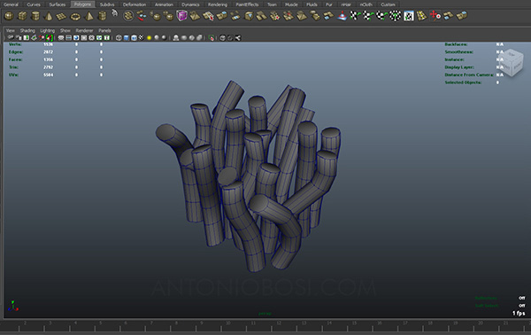531x335 pixels.
Task: Open the Renderer panel menu
Action: point(84,30)
